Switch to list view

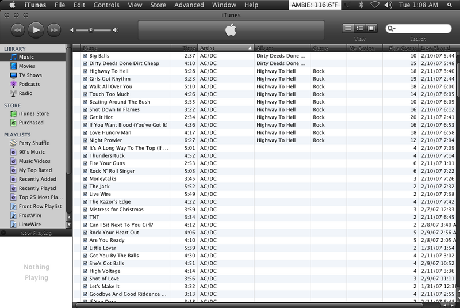(x=348, y=28)
